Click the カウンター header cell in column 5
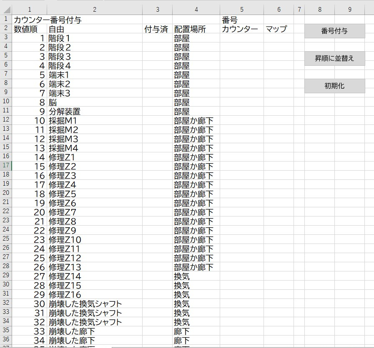Screen dimensions: 374x348 [242, 29]
